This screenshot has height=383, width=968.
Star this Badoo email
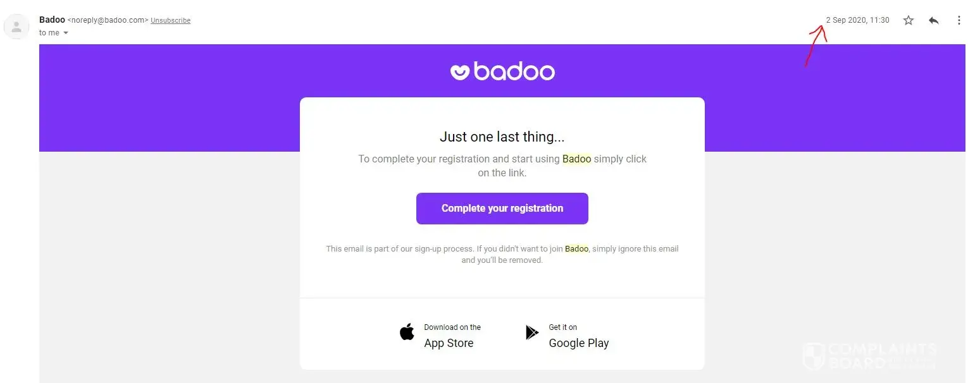[909, 20]
